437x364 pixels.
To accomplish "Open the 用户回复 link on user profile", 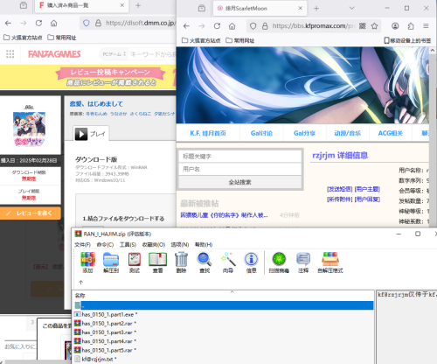I will 367,199.
